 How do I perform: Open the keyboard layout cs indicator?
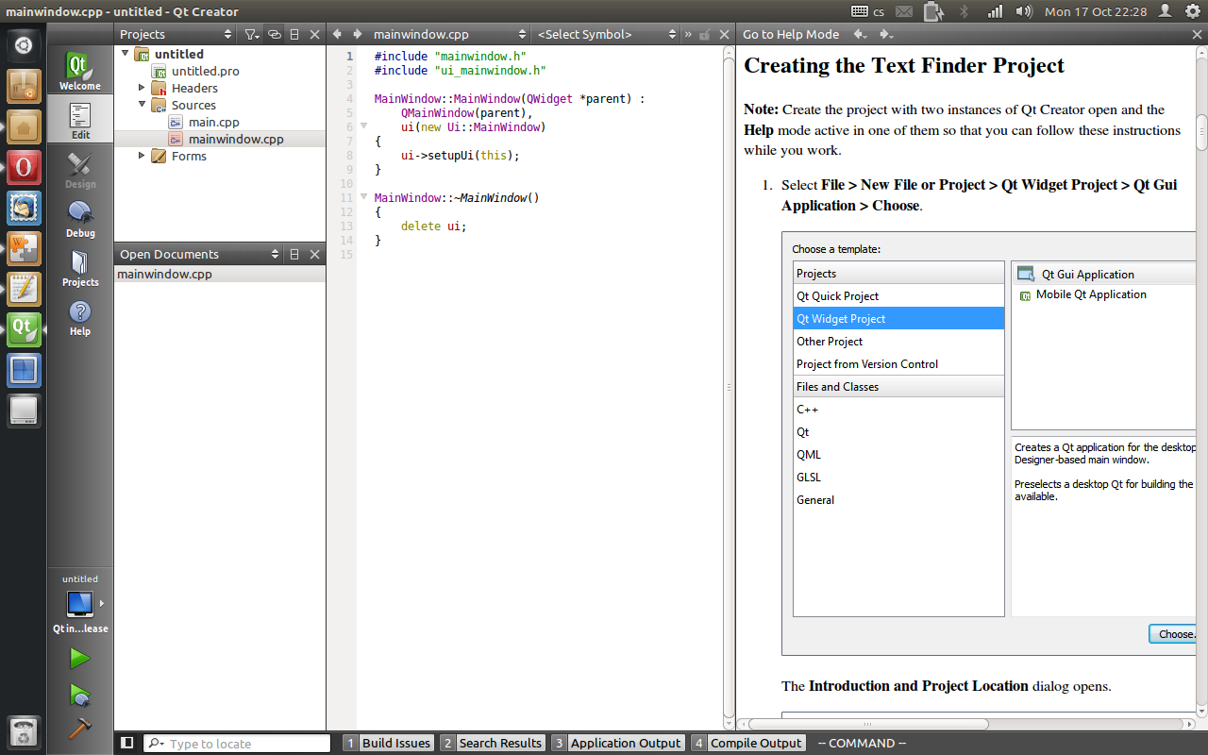868,11
